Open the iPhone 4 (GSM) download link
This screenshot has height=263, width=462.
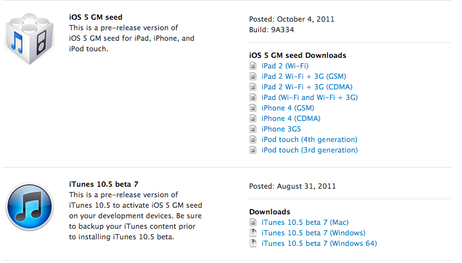click(288, 108)
